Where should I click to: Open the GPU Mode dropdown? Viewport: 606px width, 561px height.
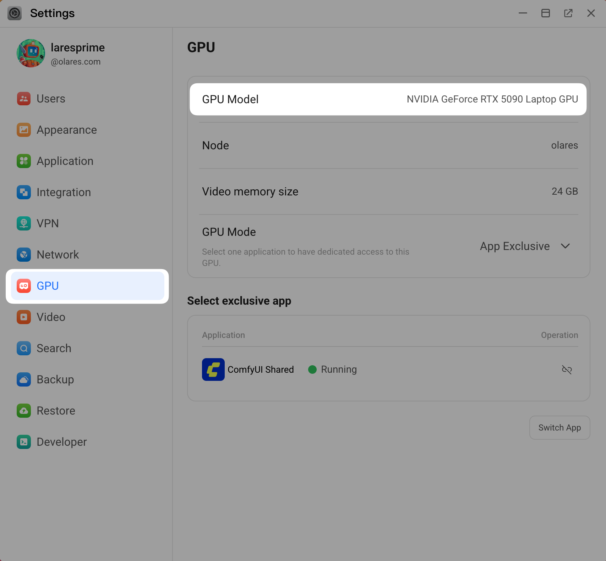pyautogui.click(x=524, y=246)
